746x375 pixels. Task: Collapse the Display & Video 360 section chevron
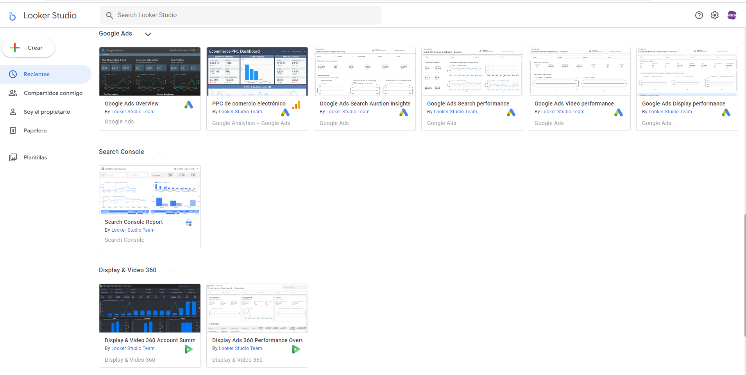point(172,271)
